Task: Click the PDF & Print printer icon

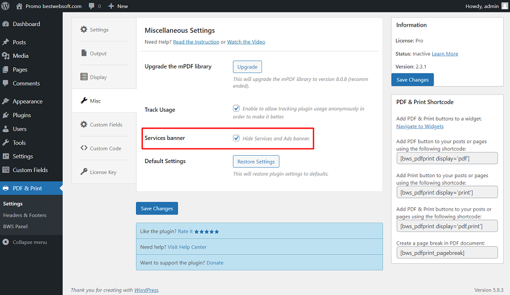Action: coord(6,189)
